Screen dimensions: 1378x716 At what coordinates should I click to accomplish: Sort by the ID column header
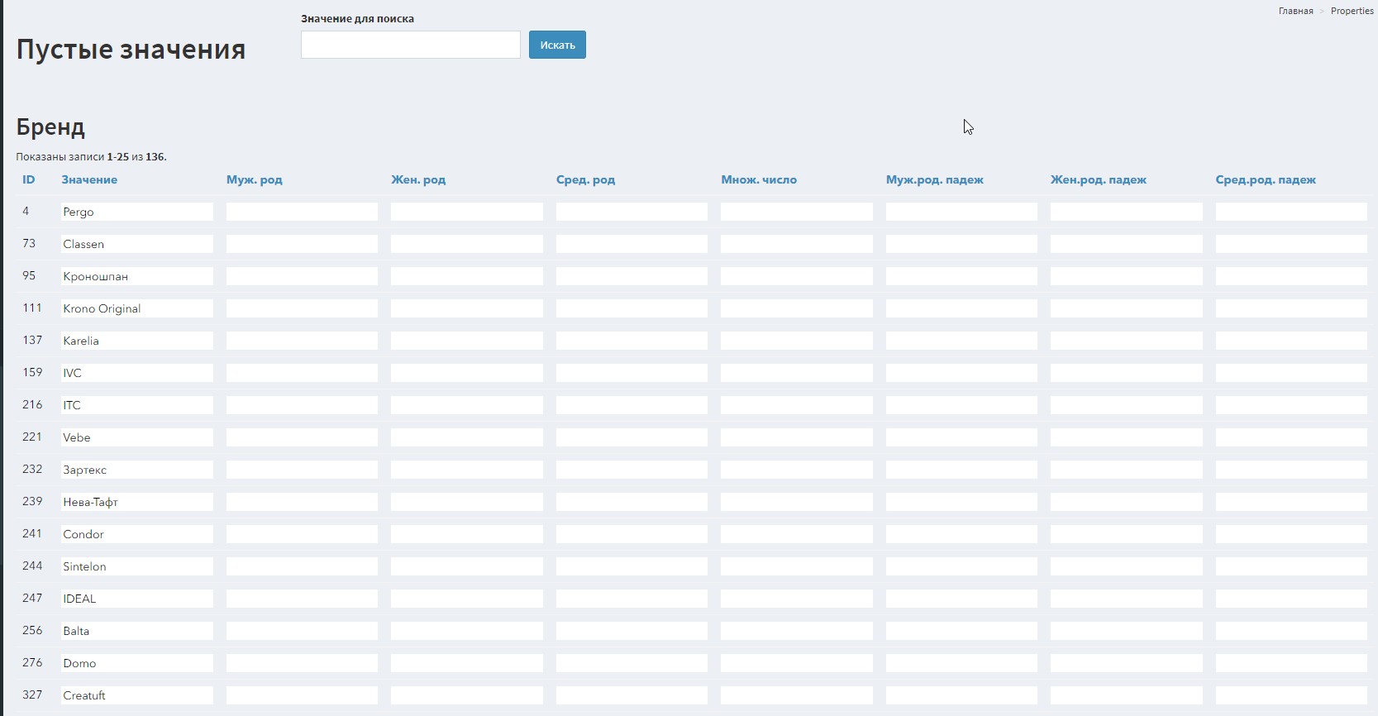(x=29, y=179)
